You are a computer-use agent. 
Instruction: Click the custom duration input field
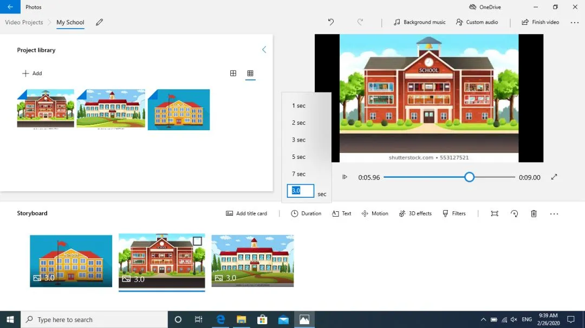tap(300, 191)
